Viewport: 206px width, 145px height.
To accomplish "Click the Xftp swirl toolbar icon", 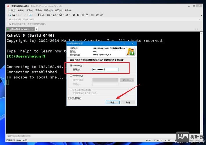I will [x=74, y=15].
